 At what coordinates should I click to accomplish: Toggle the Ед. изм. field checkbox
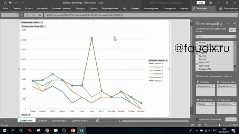tap(197, 56)
